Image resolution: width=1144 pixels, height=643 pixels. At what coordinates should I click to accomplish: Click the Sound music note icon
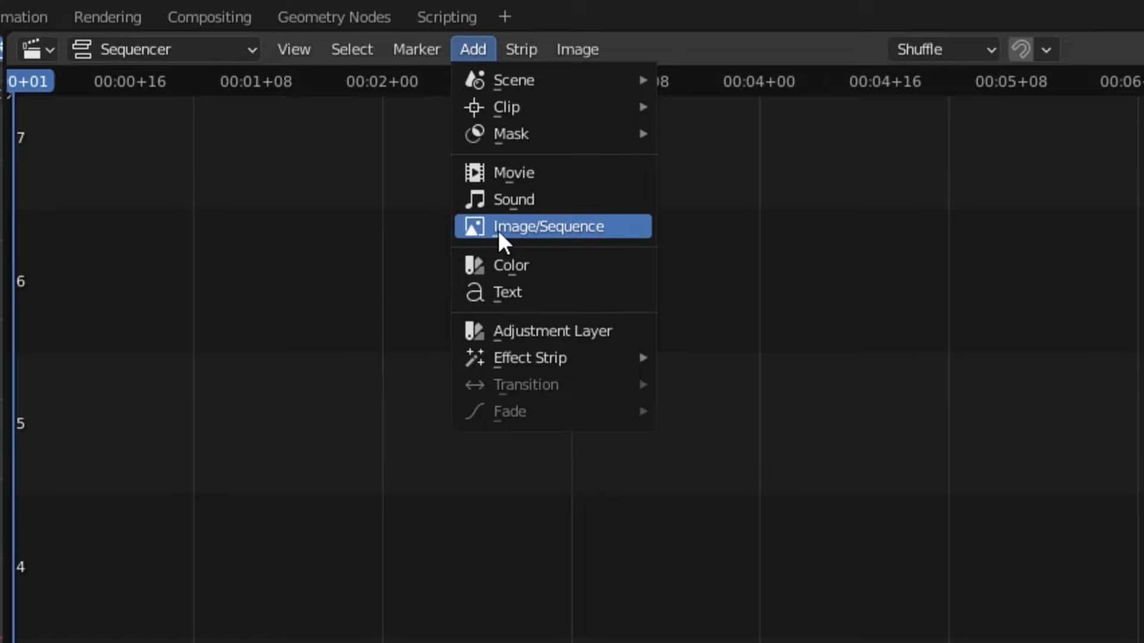click(x=475, y=200)
